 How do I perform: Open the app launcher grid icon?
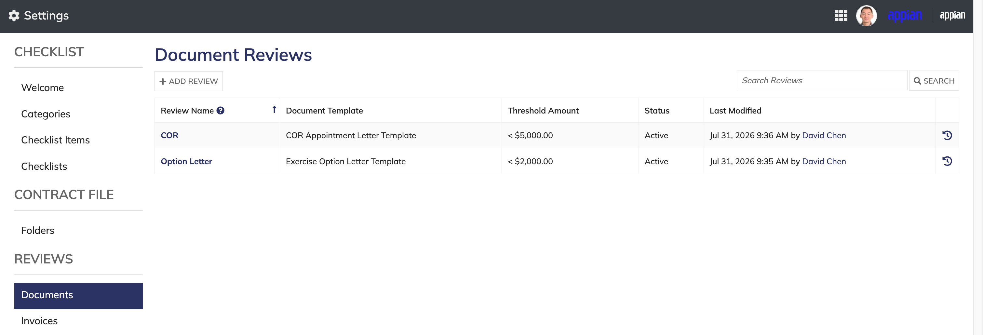click(x=841, y=16)
